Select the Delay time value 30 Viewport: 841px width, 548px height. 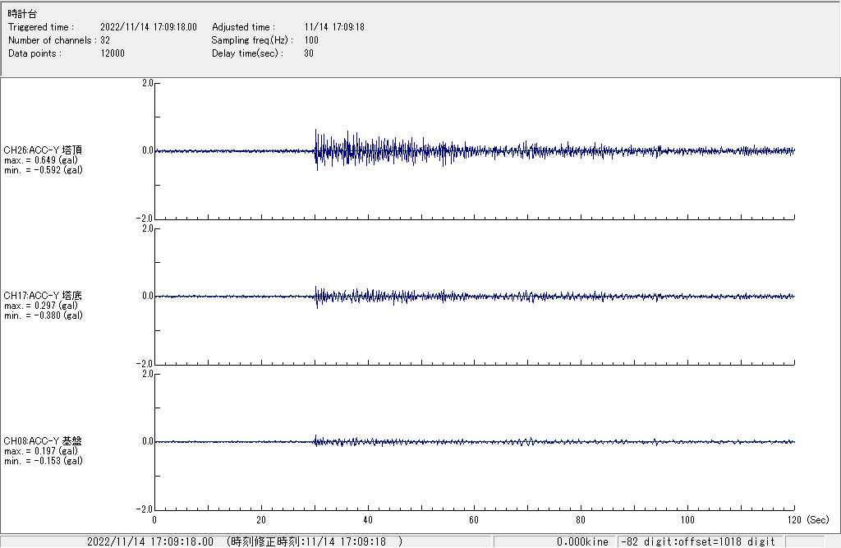[309, 53]
